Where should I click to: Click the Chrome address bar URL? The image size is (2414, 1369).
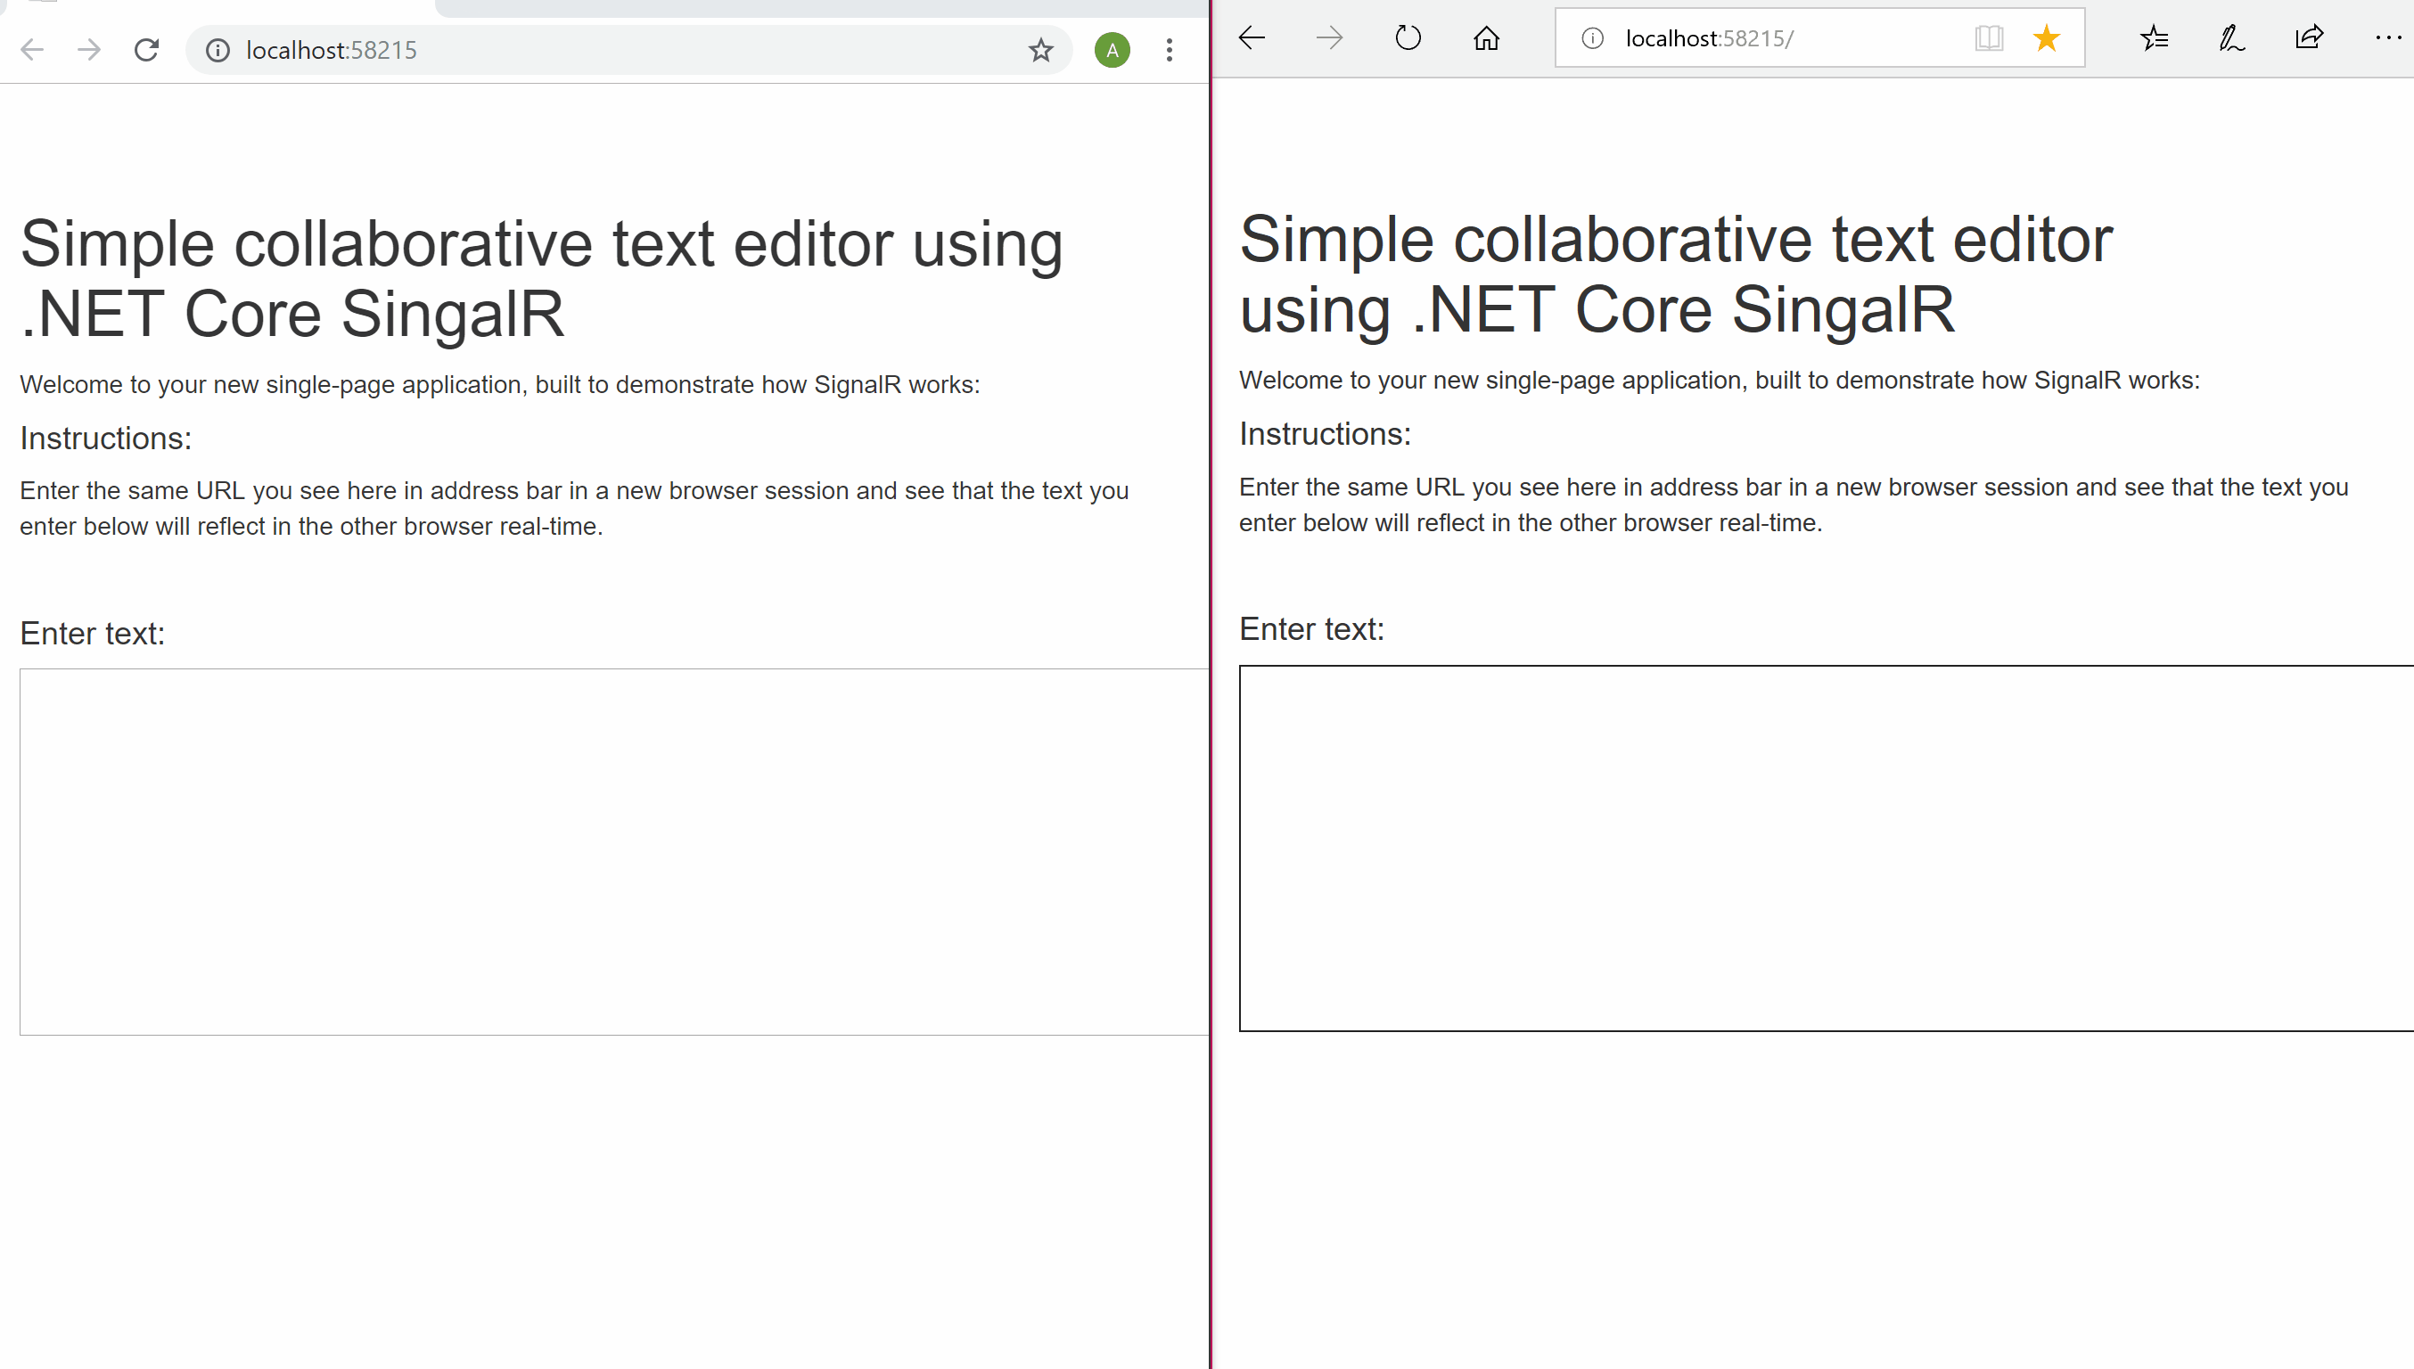coord(331,50)
